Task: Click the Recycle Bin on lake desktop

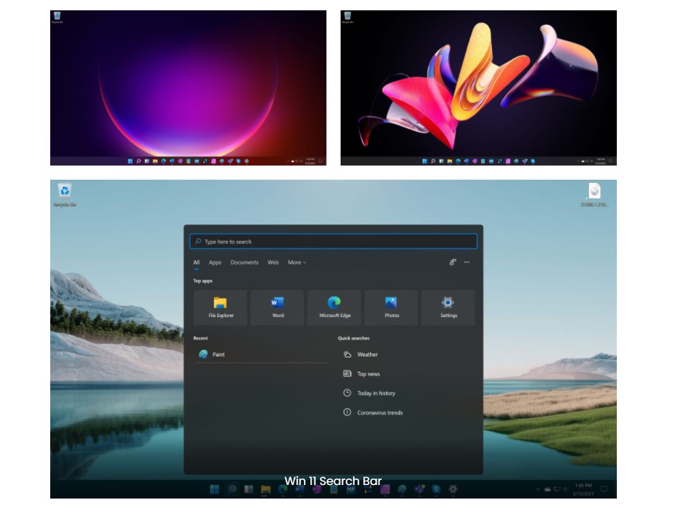Action: (64, 191)
